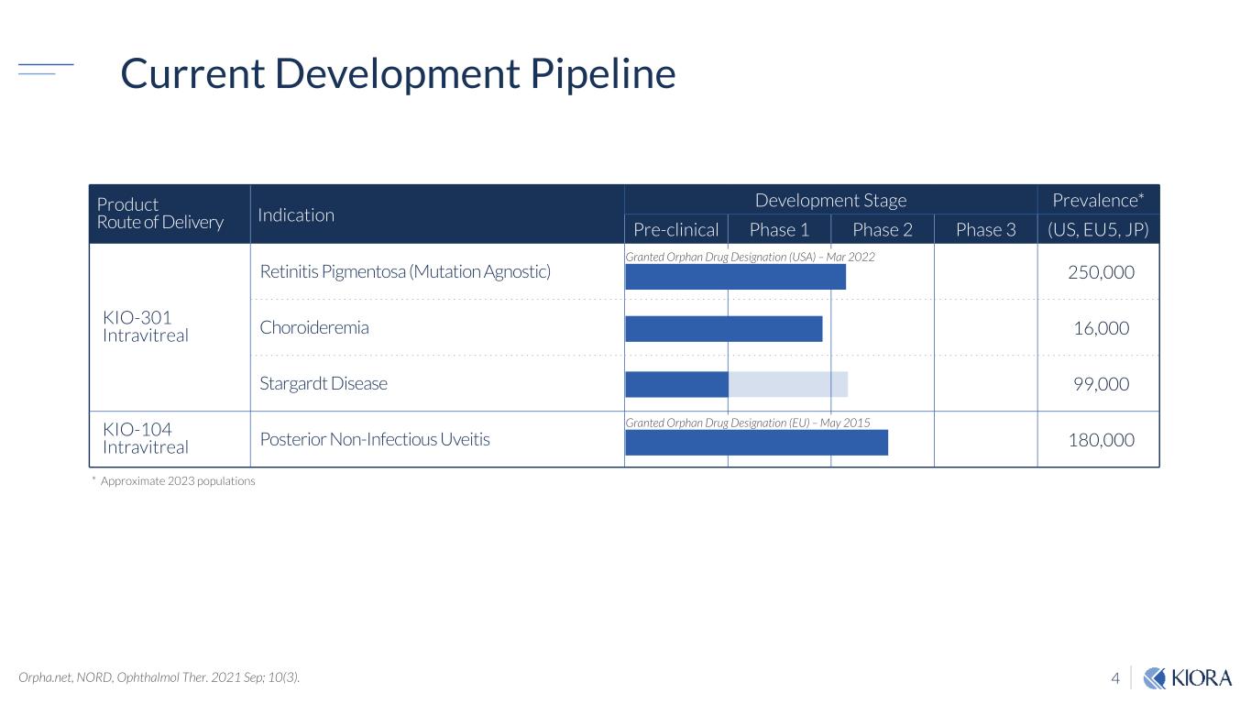The height and width of the screenshot is (704, 1251).
Task: Click the 250,000 prevalence value
Action: coord(1101,272)
